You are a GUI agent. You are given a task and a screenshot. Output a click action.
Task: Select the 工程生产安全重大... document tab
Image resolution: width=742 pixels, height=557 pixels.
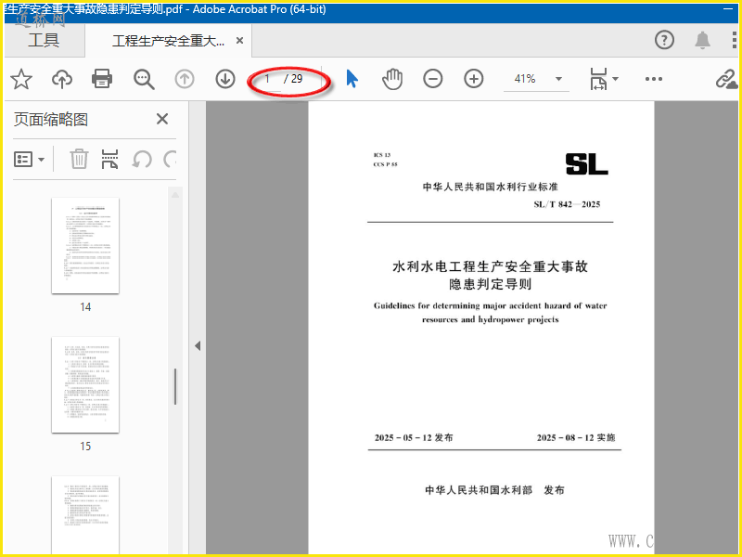[x=169, y=41]
